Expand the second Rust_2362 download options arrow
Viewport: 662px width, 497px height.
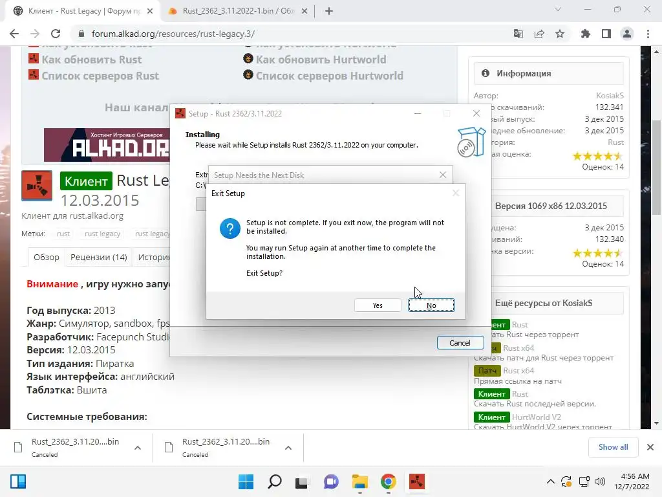(288, 448)
